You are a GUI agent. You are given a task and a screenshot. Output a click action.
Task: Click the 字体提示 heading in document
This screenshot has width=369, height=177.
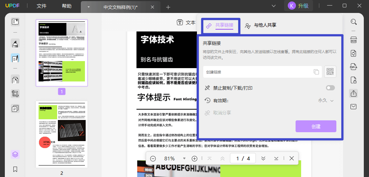click(154, 97)
